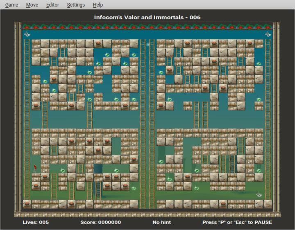
Task: Click the skeleton enemy standing on the bottom-right floor
Action: [x=259, y=195]
